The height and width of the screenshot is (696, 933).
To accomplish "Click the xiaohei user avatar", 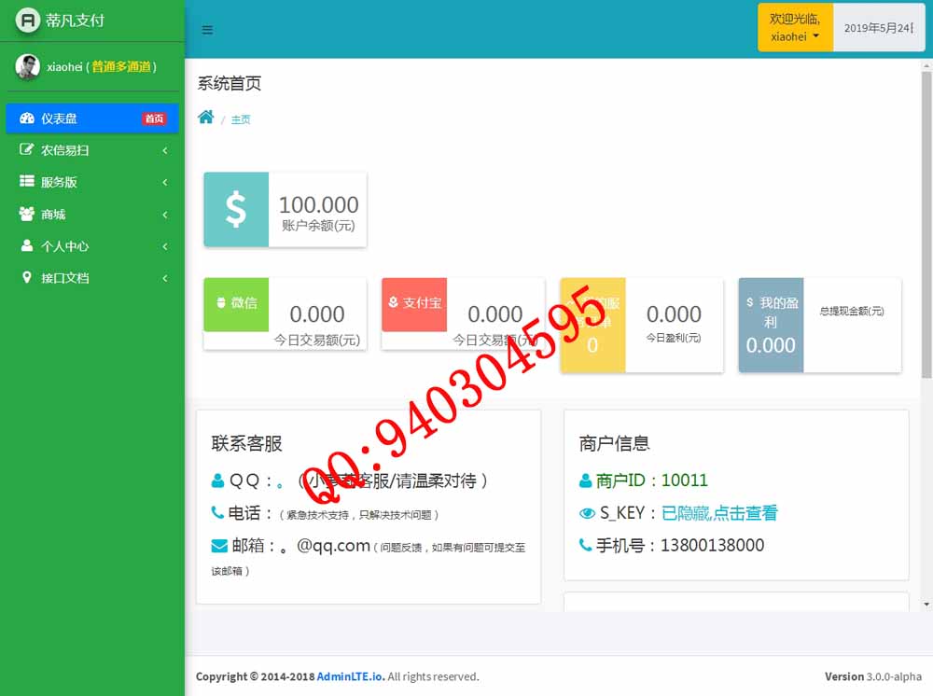I will pyautogui.click(x=28, y=66).
